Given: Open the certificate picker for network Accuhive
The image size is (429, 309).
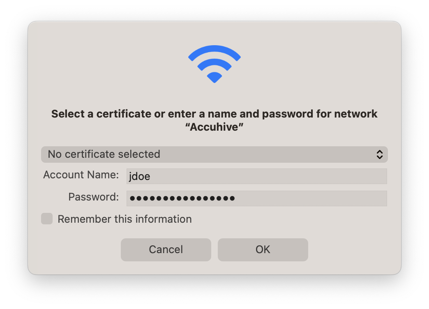Looking at the screenshot, I should [x=214, y=154].
